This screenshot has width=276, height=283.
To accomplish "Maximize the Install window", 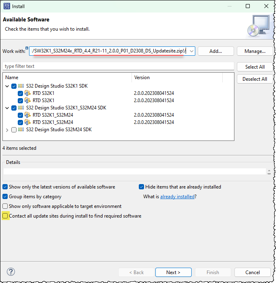I will pos(248,6).
